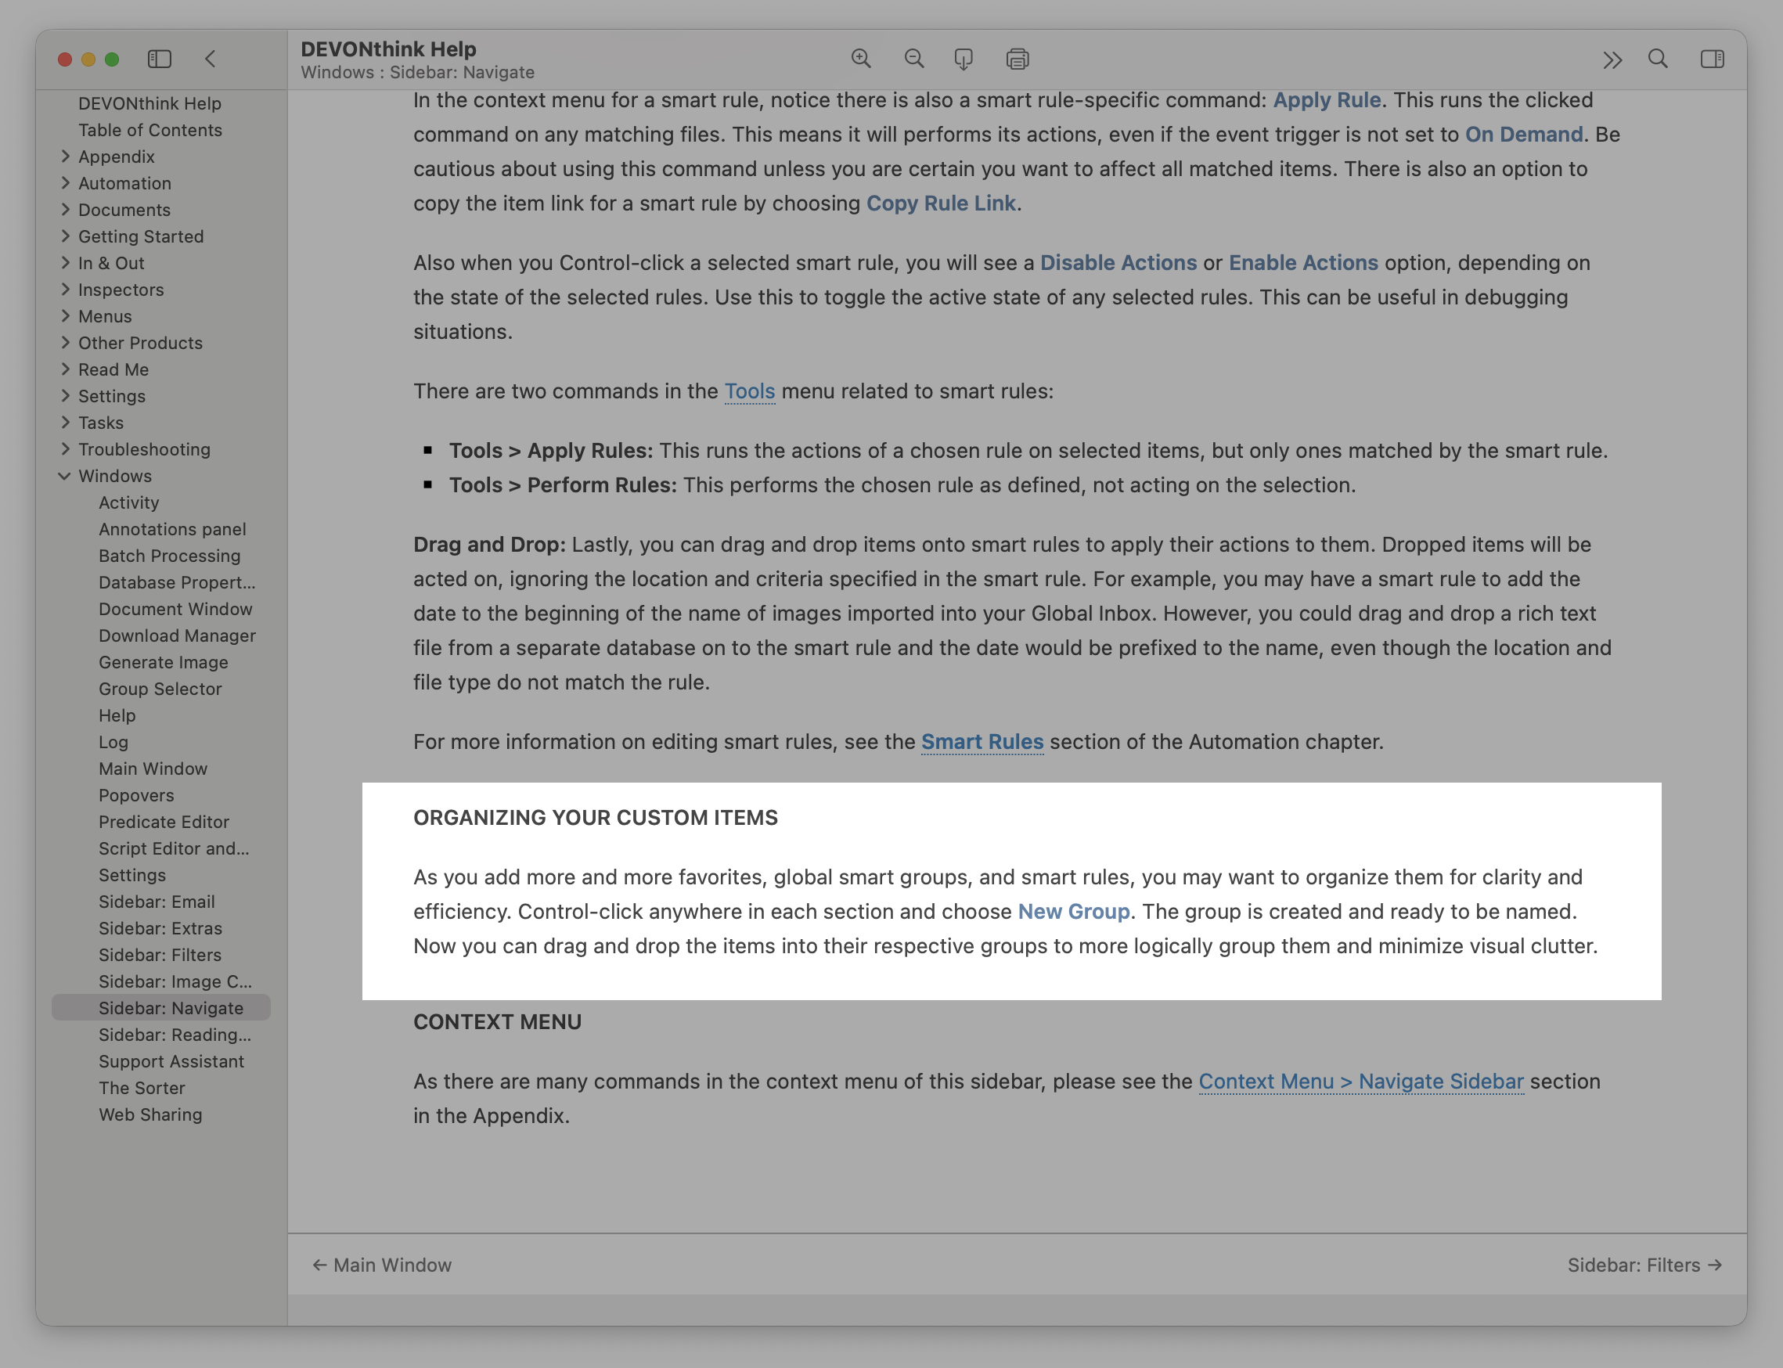Open Table of Contents entry
The image size is (1783, 1368).
149,130
